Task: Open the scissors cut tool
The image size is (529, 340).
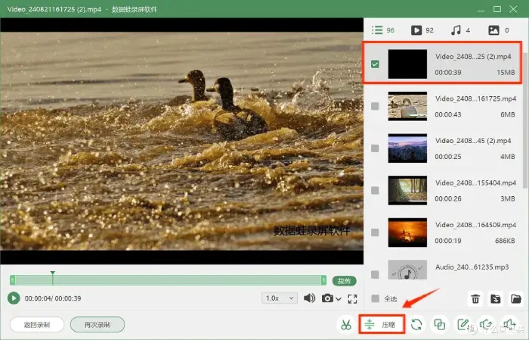Action: (x=346, y=325)
